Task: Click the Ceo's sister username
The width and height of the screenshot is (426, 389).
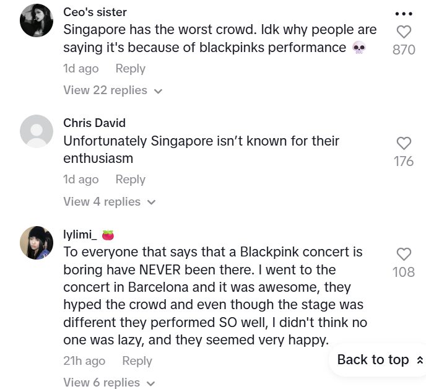Action: click(x=95, y=12)
